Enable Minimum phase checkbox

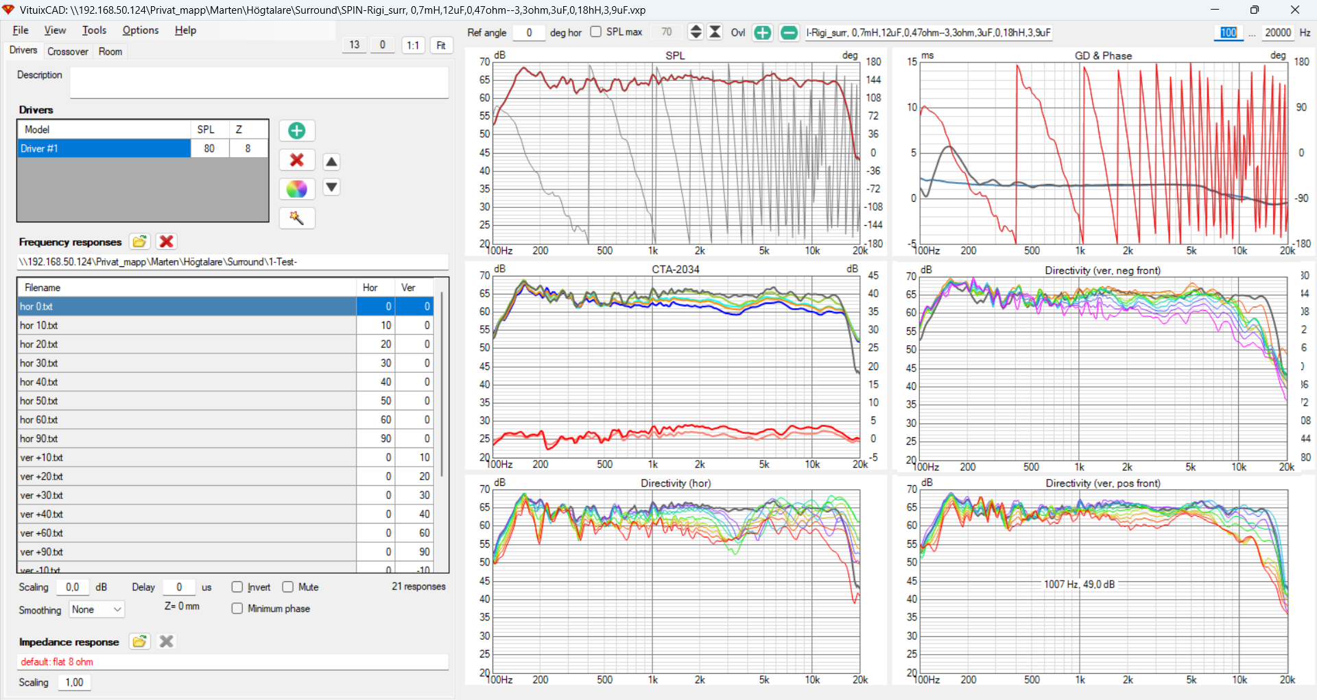click(237, 609)
